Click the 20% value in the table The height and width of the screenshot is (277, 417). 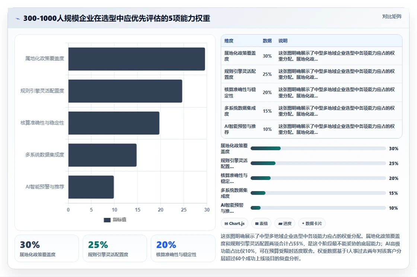[267, 93]
